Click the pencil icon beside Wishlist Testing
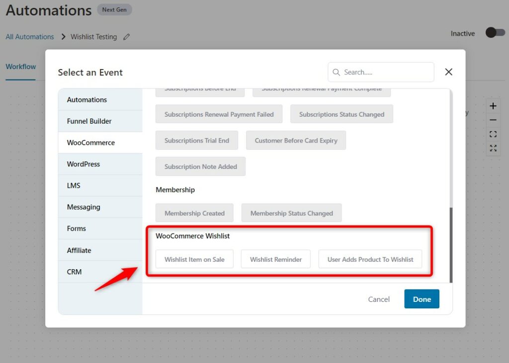This screenshot has height=363, width=509. pos(127,37)
